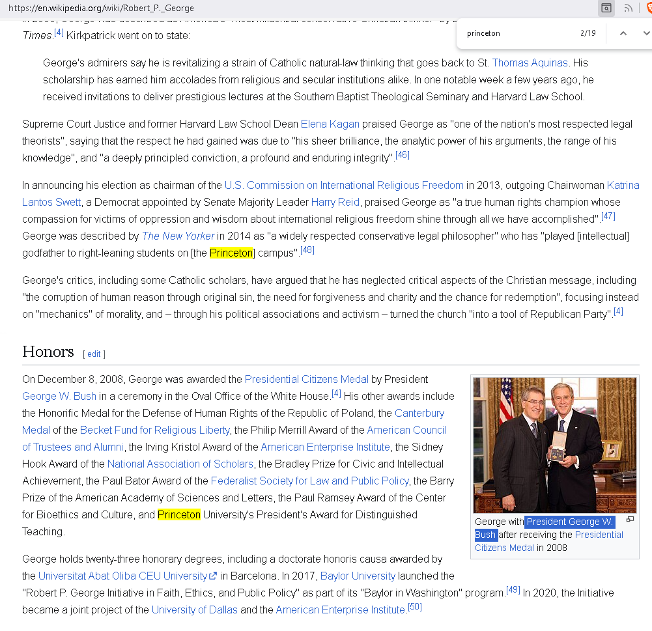Open the Harry Reid link
The image size is (652, 631).
pos(335,202)
